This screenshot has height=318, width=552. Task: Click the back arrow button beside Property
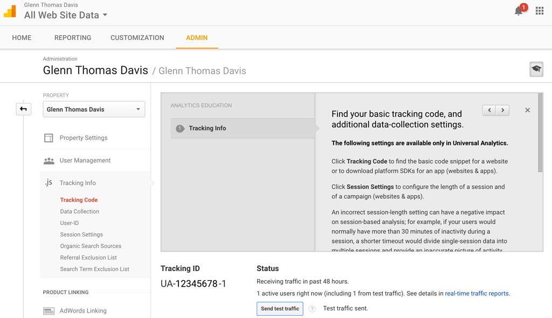click(x=24, y=109)
